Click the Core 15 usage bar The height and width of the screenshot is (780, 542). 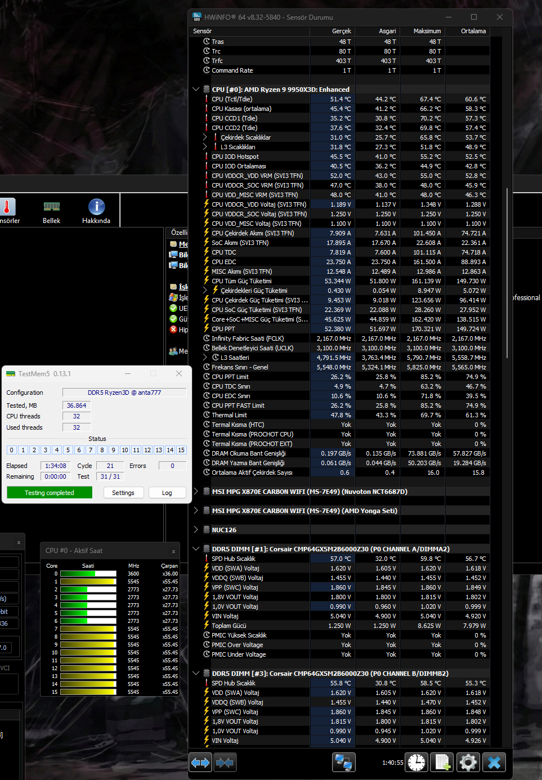tap(88, 692)
